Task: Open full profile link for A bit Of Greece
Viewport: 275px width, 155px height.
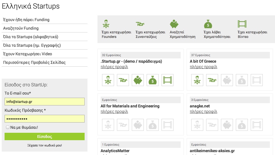Action: click(x=204, y=67)
